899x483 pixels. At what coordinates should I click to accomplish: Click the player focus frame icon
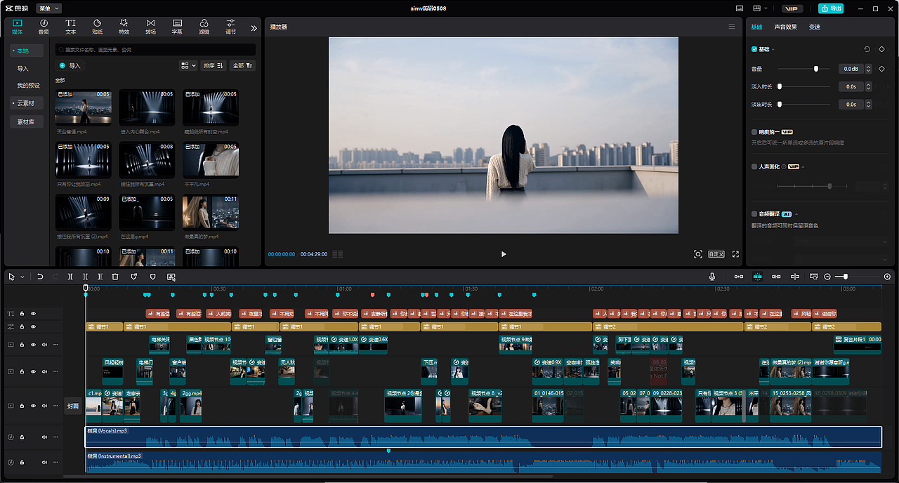pyautogui.click(x=697, y=254)
